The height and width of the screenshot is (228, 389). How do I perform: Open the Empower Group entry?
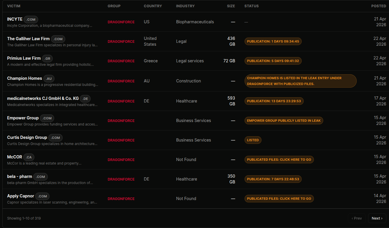(23, 118)
